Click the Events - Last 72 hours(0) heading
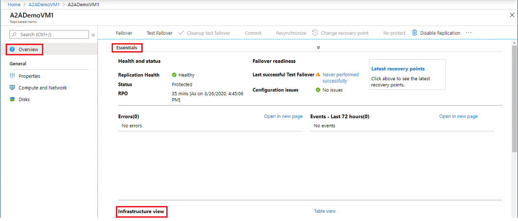518x221 pixels. (340, 116)
